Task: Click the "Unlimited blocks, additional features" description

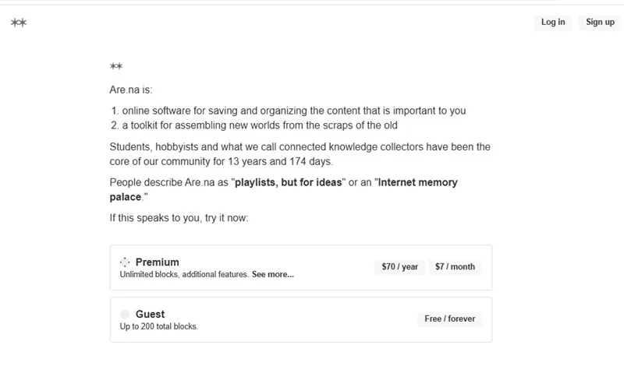Action: pos(184,274)
